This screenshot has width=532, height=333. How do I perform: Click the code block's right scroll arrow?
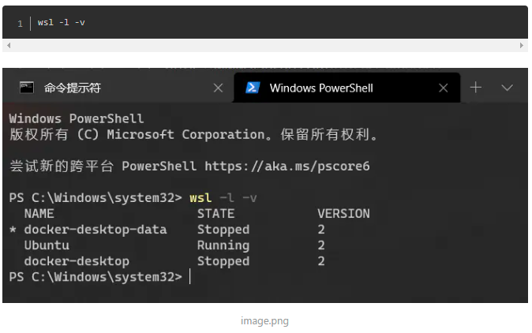pos(523,46)
